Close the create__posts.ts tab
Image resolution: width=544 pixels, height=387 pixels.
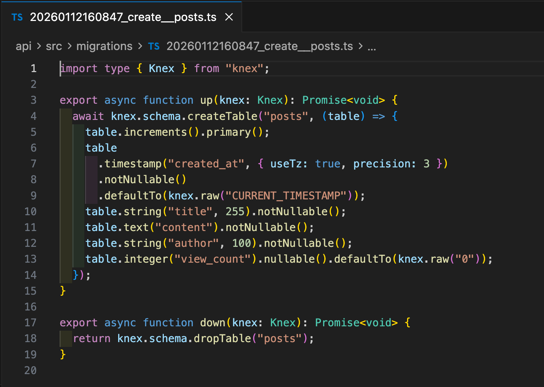[229, 17]
